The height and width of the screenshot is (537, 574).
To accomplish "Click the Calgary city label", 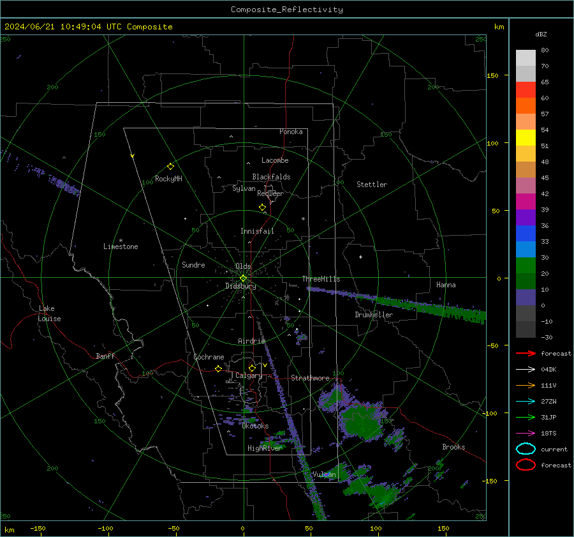I will (249, 375).
